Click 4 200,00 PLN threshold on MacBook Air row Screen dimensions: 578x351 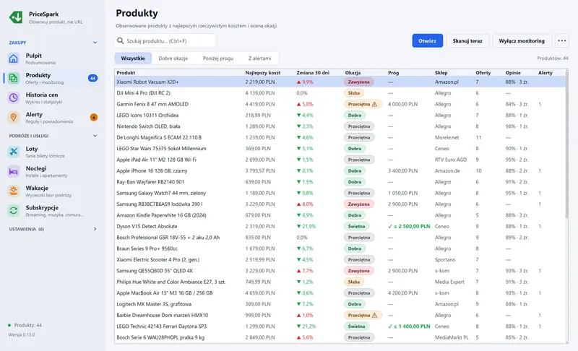point(402,293)
